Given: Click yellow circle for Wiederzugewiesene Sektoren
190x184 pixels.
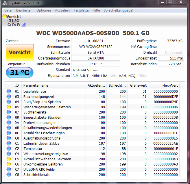Looking at the screenshot, I should click(x=9, y=107).
